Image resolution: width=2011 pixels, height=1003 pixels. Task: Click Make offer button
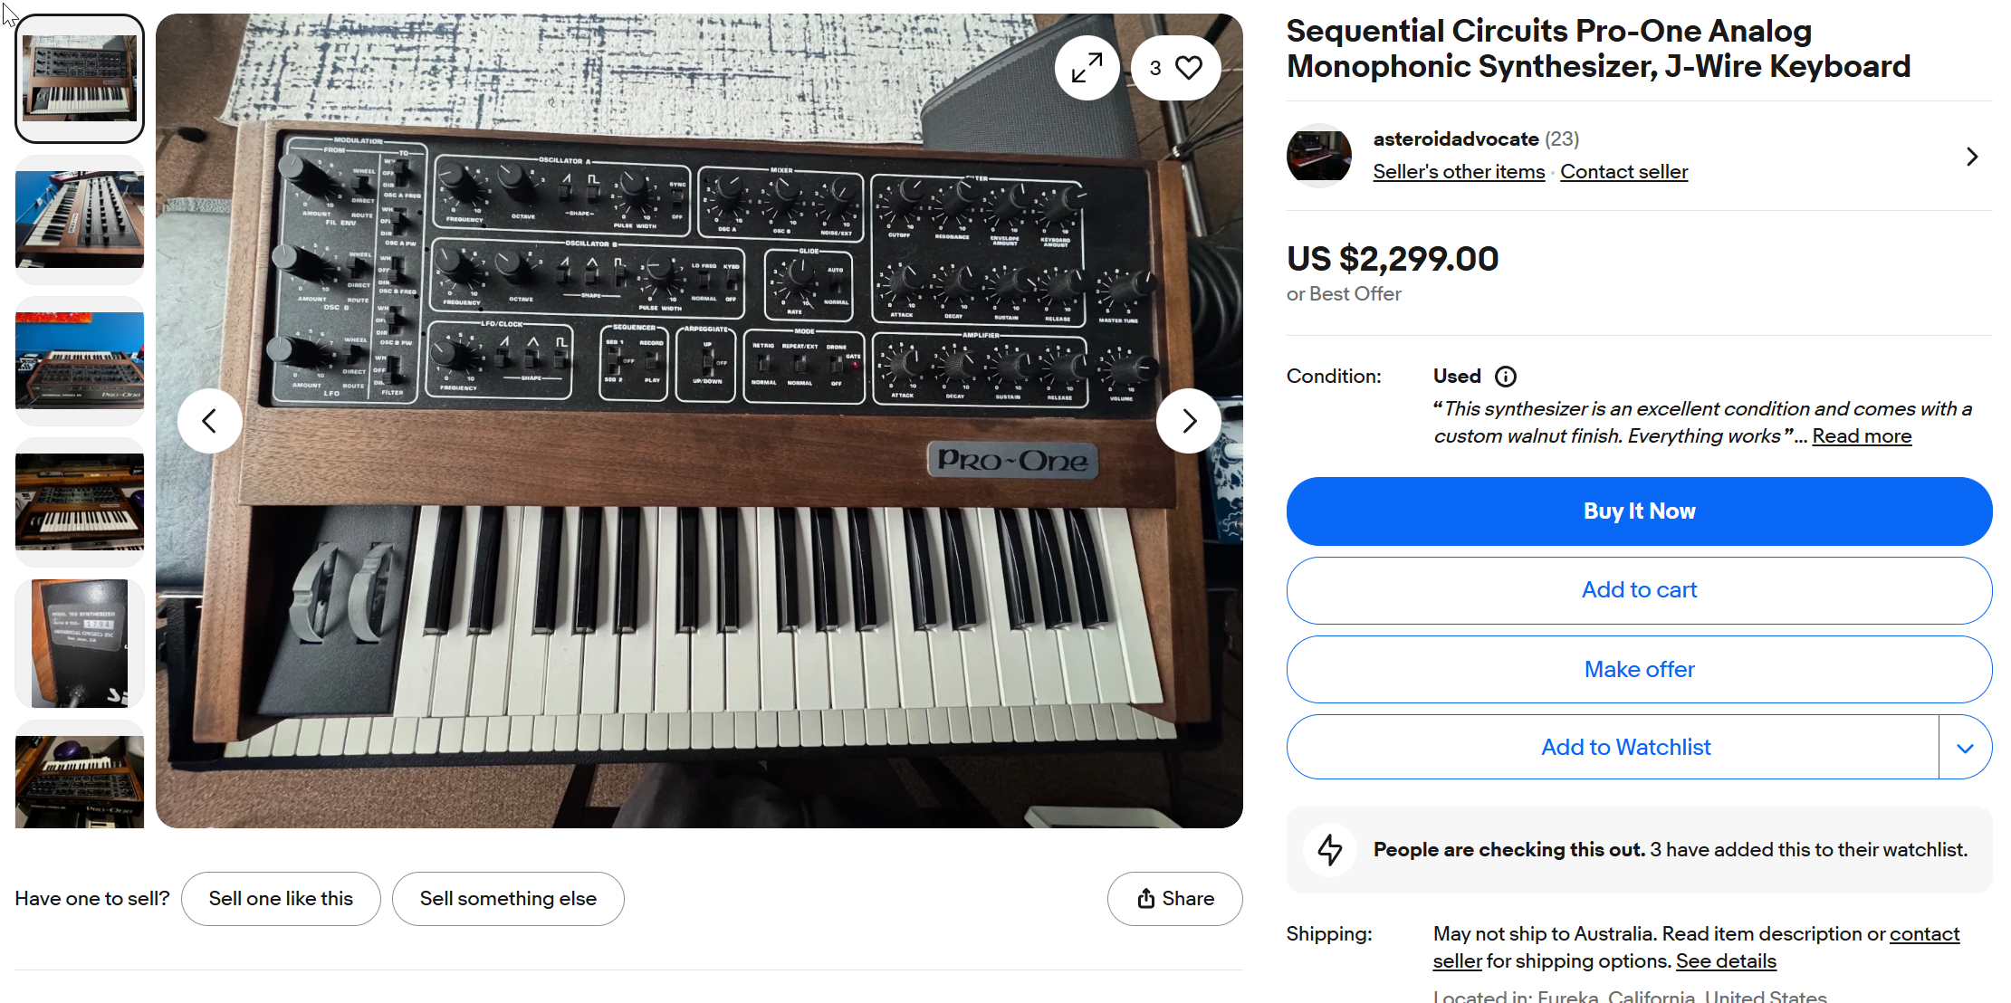(1638, 670)
